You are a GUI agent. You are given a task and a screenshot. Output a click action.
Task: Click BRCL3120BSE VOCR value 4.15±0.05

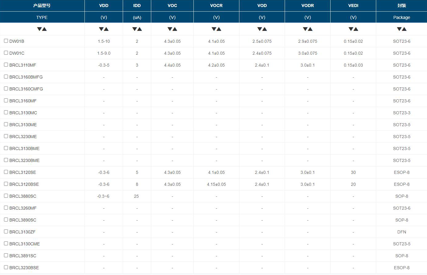(216, 184)
